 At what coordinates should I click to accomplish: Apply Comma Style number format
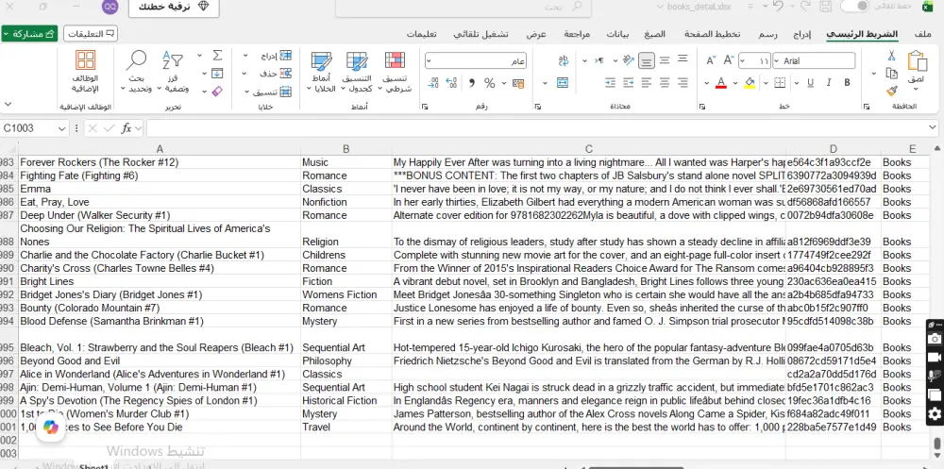(472, 83)
